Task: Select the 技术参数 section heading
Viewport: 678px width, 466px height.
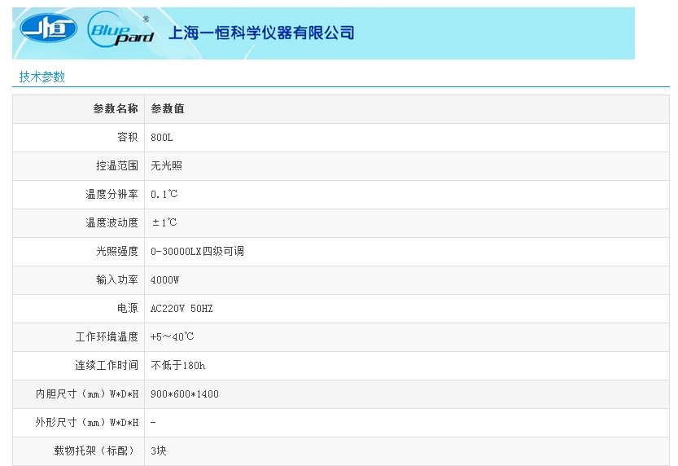Action: 42,77
